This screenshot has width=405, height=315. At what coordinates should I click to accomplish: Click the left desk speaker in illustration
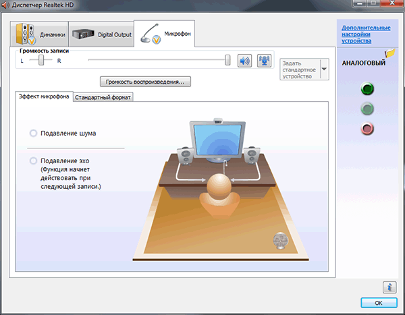point(186,156)
